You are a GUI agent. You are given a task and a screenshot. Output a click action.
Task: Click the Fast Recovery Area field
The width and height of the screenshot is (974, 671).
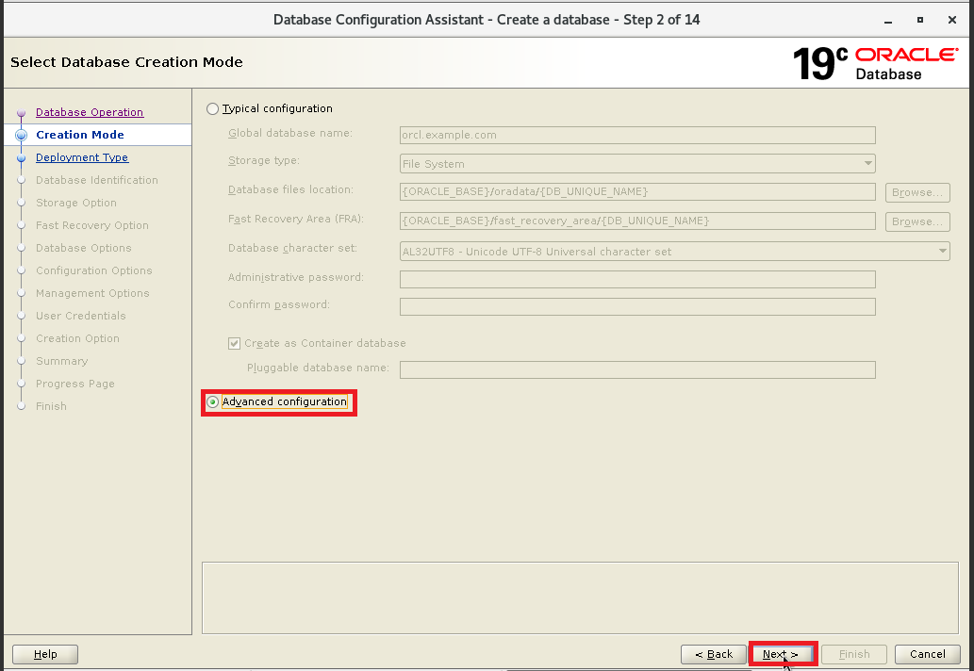637,221
